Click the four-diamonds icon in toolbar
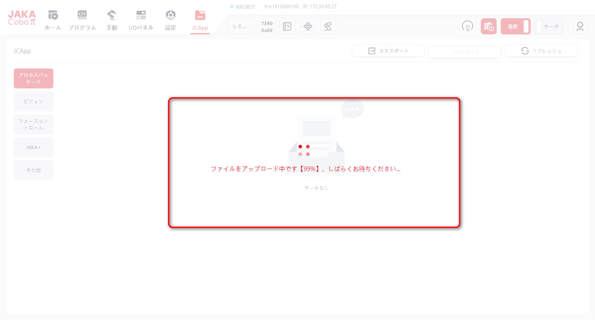The height and width of the screenshot is (320, 595). [308, 26]
